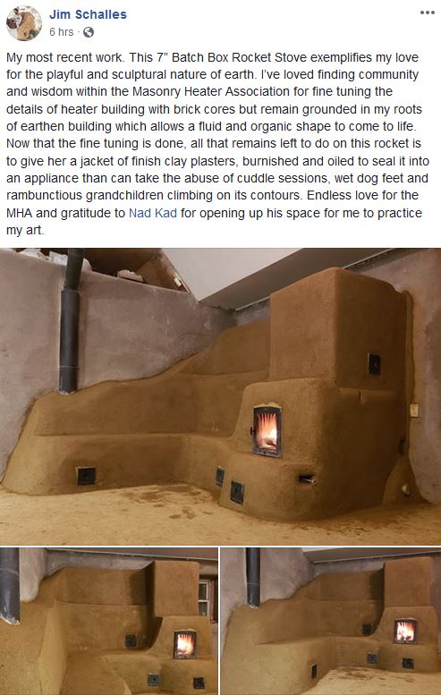The image size is (441, 695).
Task: Click the fire window in bottom-right photo
Action: pyautogui.click(x=405, y=631)
